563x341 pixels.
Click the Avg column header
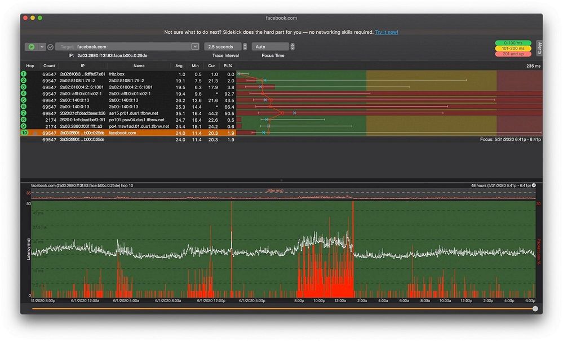[179, 66]
